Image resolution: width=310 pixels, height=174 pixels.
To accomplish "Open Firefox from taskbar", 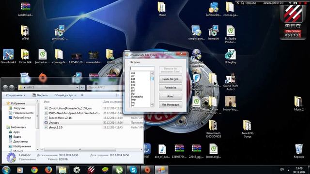I will click(x=48, y=170).
